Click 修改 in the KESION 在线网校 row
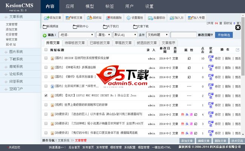 coord(218,59)
